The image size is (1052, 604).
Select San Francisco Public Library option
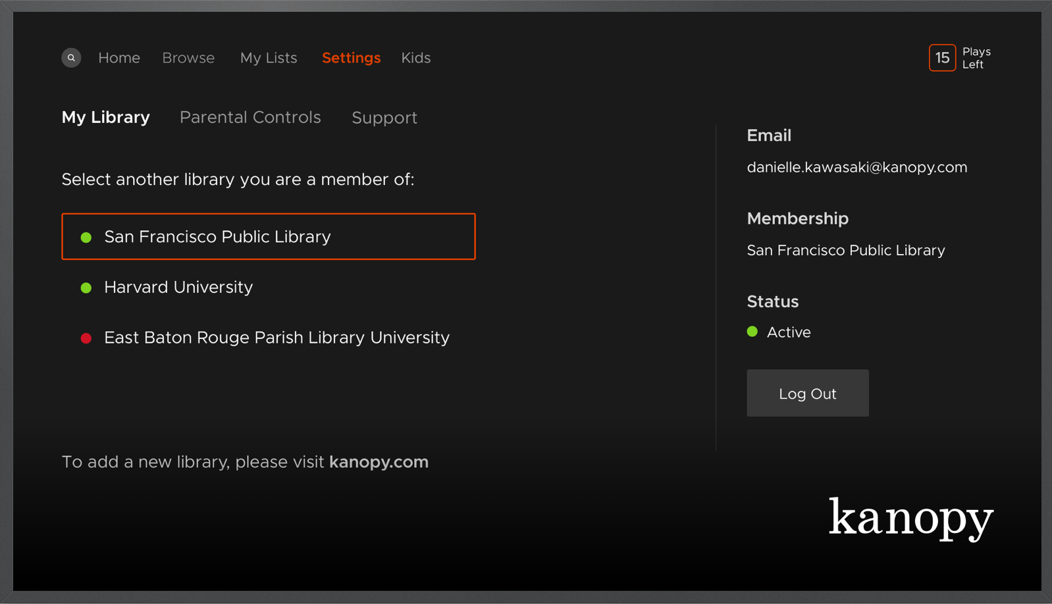click(269, 236)
